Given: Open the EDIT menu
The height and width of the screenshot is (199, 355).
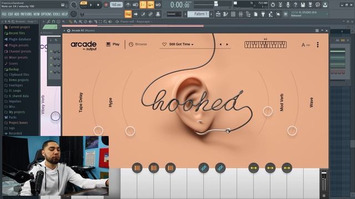Looking at the screenshot, I should 11,14.
